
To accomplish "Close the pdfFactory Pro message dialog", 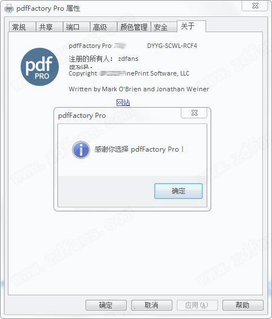I will pos(194,113).
